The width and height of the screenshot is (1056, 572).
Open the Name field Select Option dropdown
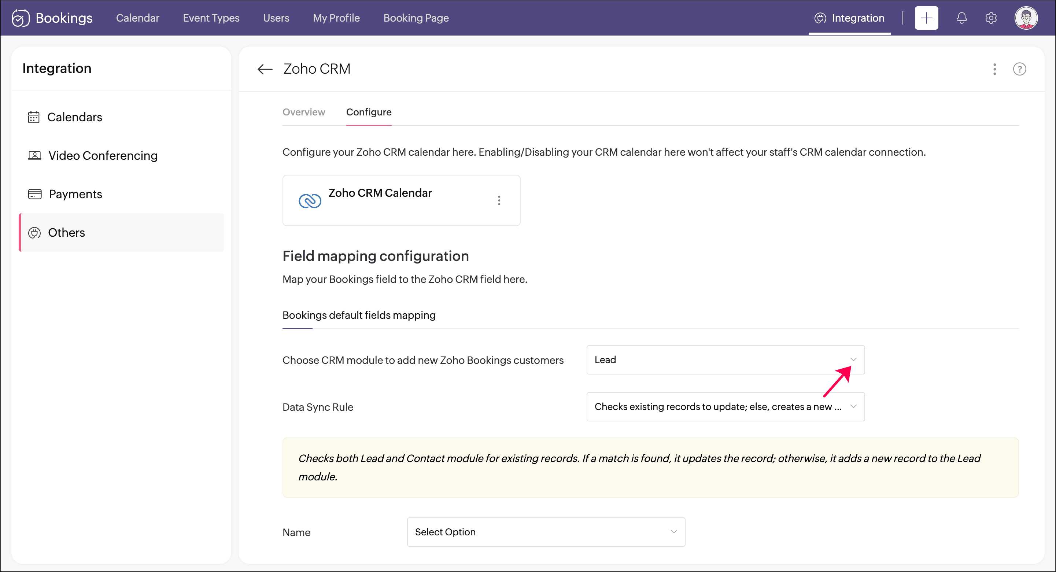tap(546, 532)
